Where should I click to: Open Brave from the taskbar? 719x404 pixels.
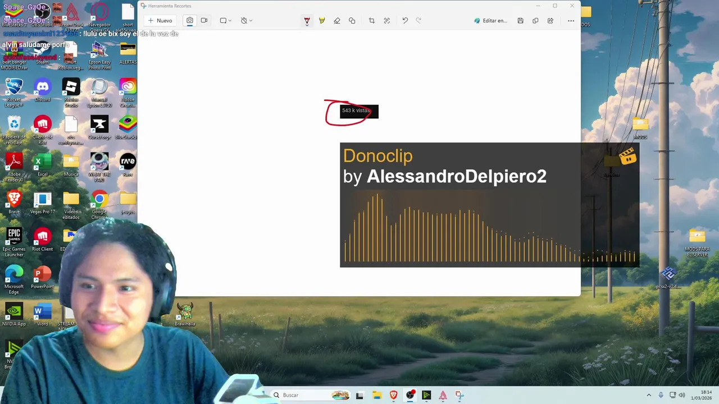point(393,395)
